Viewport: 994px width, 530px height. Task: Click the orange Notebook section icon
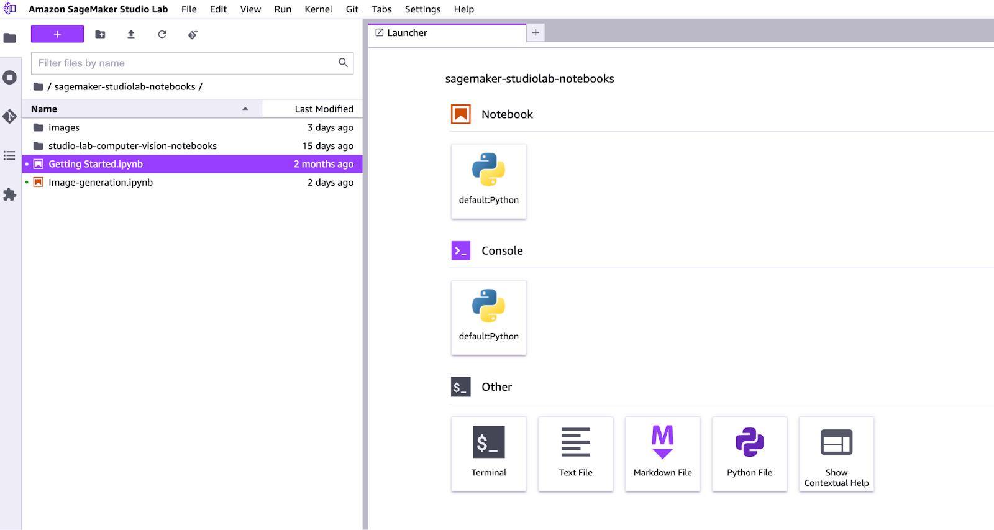[461, 114]
